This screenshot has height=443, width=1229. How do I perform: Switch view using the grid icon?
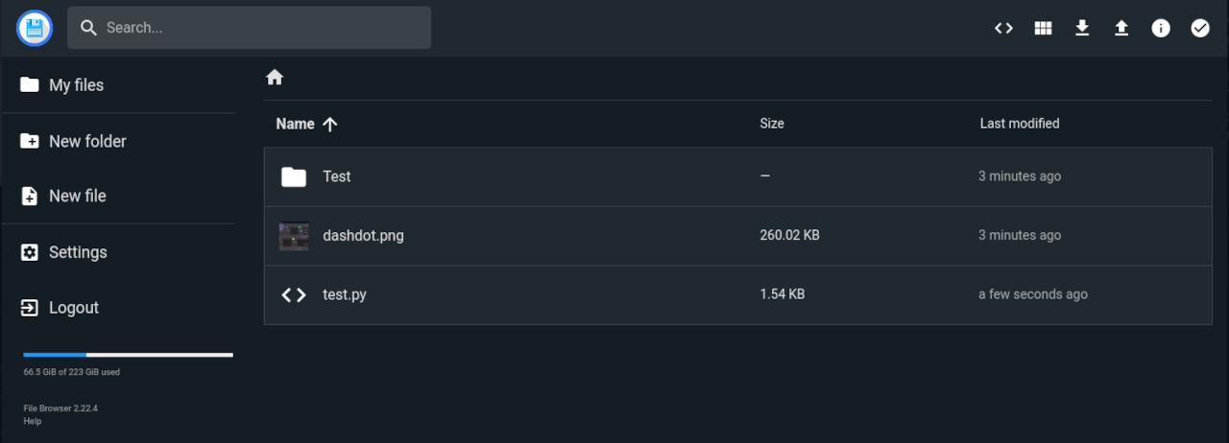(1043, 28)
